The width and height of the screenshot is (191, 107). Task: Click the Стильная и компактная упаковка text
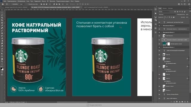[x=101, y=23]
